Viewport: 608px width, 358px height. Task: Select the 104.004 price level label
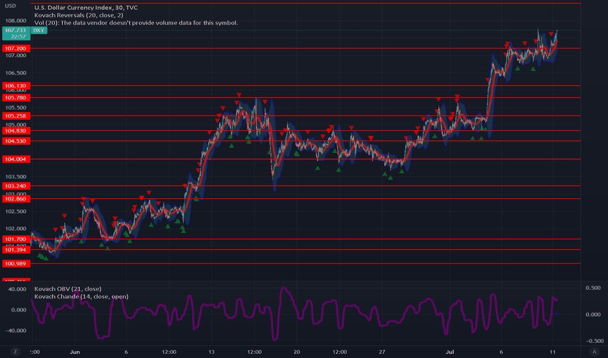tap(16, 159)
